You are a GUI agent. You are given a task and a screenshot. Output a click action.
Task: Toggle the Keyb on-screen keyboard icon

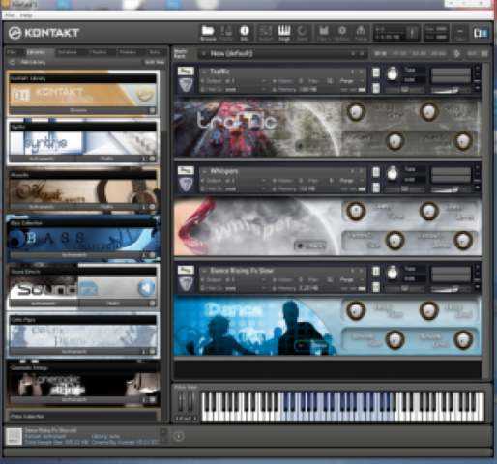284,33
